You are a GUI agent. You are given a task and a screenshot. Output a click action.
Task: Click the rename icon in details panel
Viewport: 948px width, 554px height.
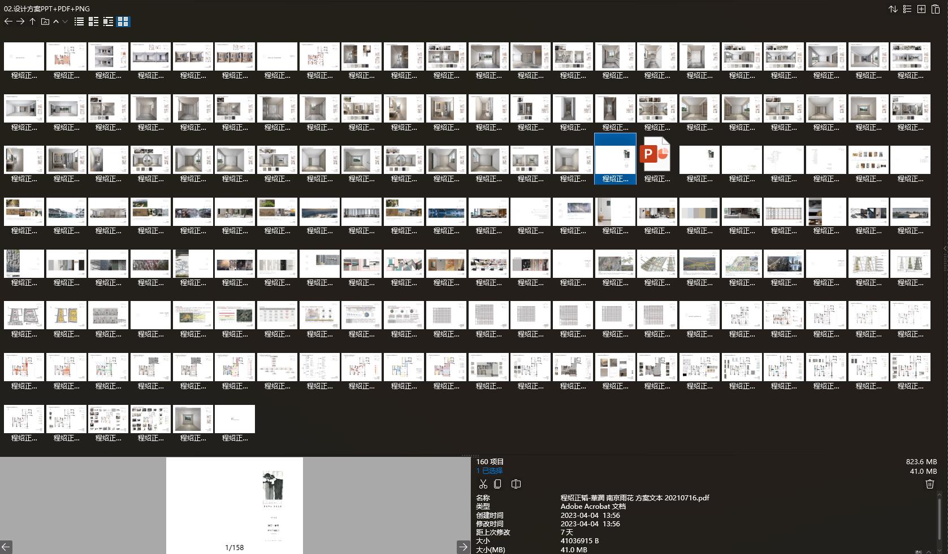516,484
